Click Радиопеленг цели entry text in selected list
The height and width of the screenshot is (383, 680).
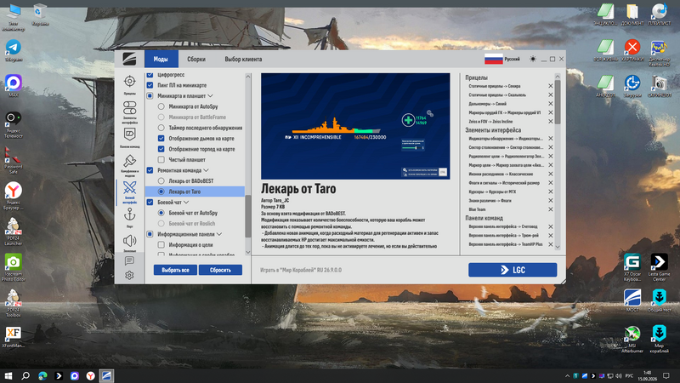coord(506,157)
